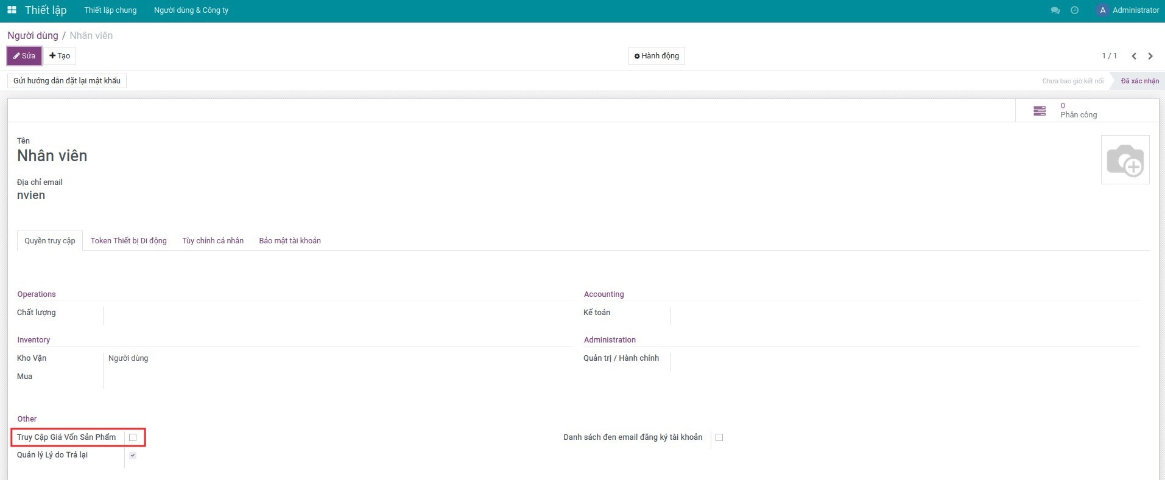The width and height of the screenshot is (1165, 480).
Task: Open the conversations chat icon
Action: (1055, 10)
